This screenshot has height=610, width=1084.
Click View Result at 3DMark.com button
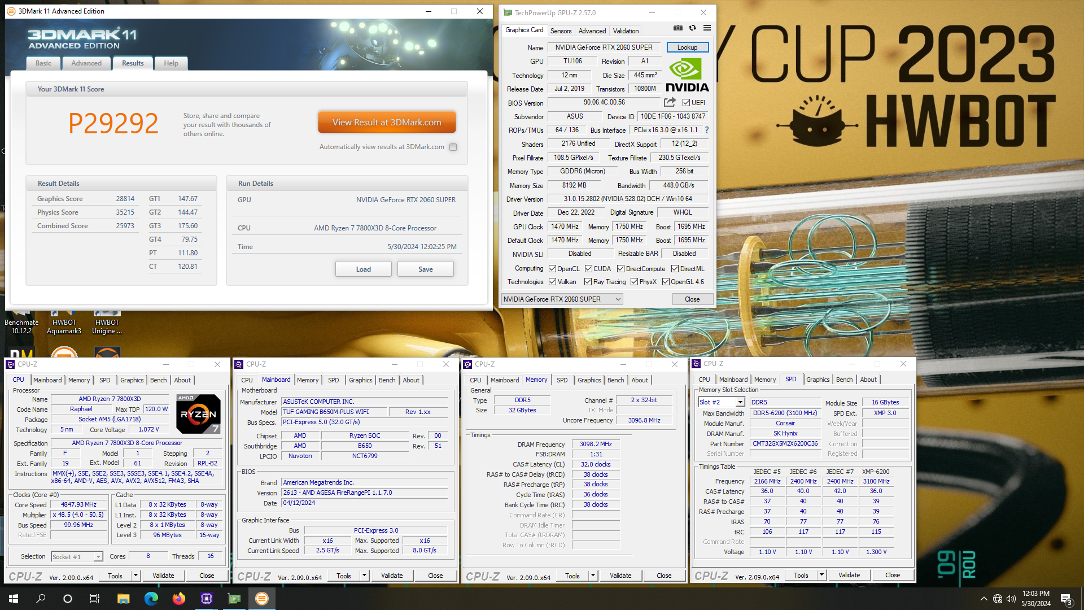click(x=387, y=123)
